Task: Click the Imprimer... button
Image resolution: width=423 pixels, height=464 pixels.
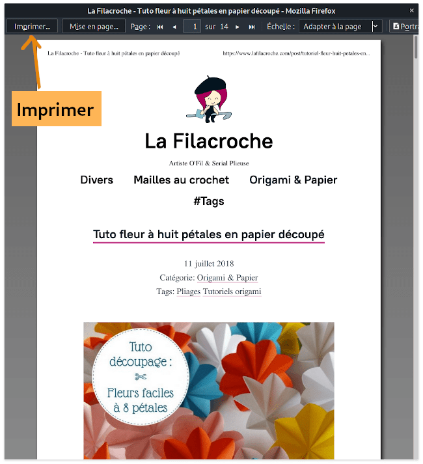Action: (33, 27)
